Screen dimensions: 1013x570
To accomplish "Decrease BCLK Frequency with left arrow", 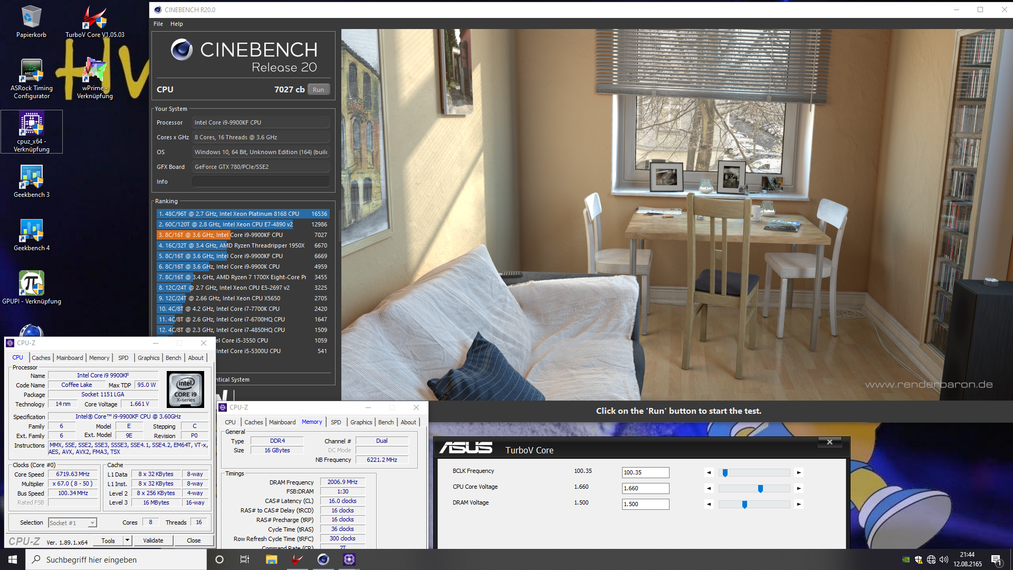I will pyautogui.click(x=709, y=473).
